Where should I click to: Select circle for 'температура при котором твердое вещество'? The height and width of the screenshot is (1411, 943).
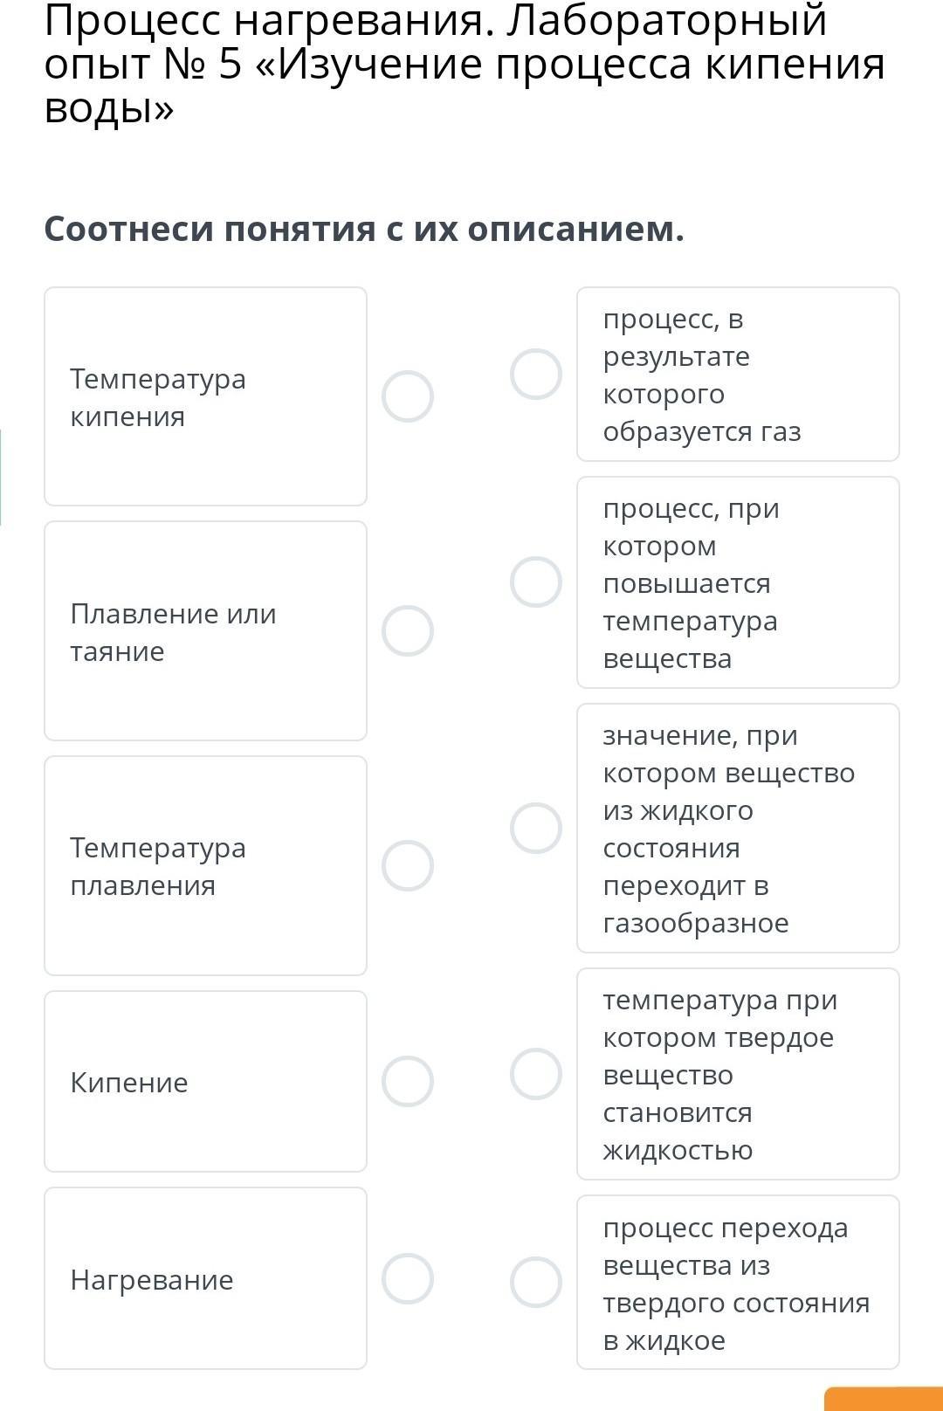pyautogui.click(x=536, y=1073)
